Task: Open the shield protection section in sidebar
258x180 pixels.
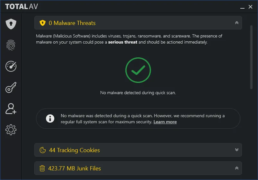Action: tap(11, 24)
